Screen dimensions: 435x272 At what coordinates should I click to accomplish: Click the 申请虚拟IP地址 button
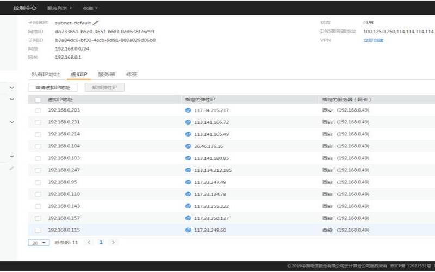click(53, 88)
